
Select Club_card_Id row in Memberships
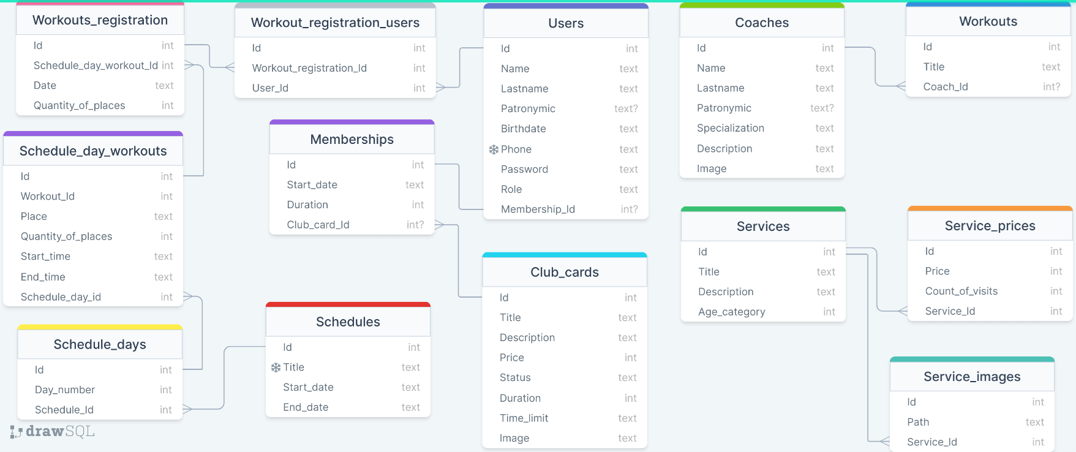318,225
